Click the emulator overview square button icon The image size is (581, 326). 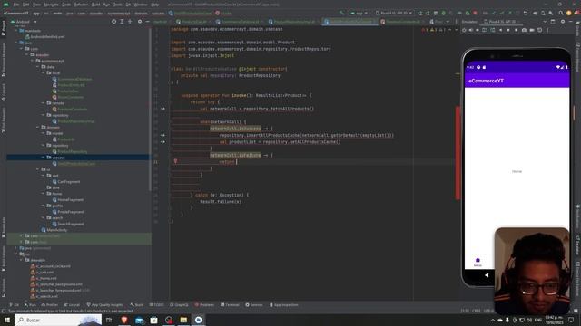pyautogui.click(x=516, y=30)
